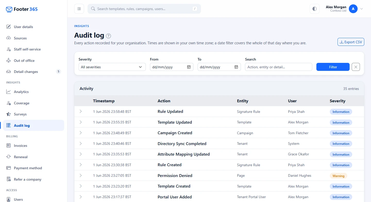Expand the Directory Sync Completed row
371x202 pixels.
coord(81,144)
